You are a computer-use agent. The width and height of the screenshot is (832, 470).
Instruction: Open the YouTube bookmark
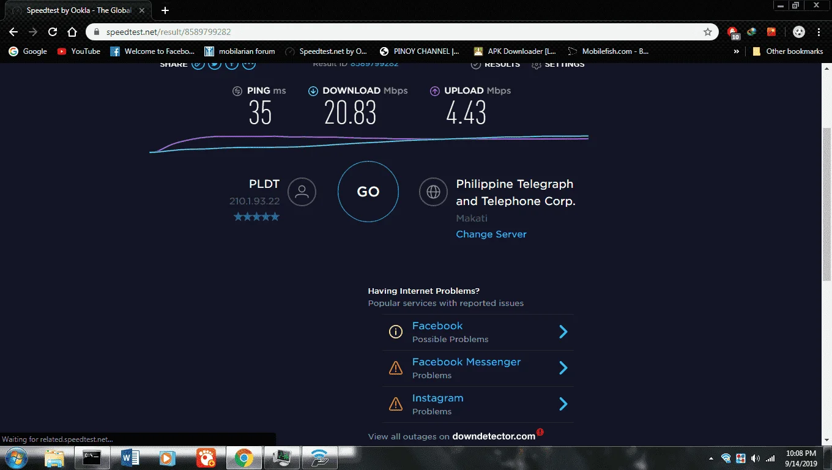point(78,51)
